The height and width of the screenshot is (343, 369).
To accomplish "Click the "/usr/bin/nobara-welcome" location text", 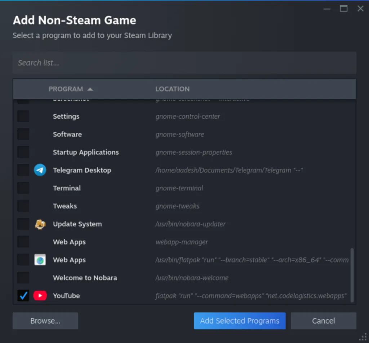I will point(192,278).
